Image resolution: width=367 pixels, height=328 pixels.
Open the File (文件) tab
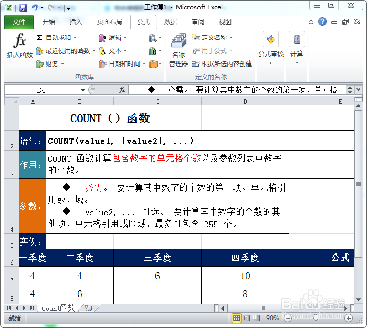click(x=19, y=22)
